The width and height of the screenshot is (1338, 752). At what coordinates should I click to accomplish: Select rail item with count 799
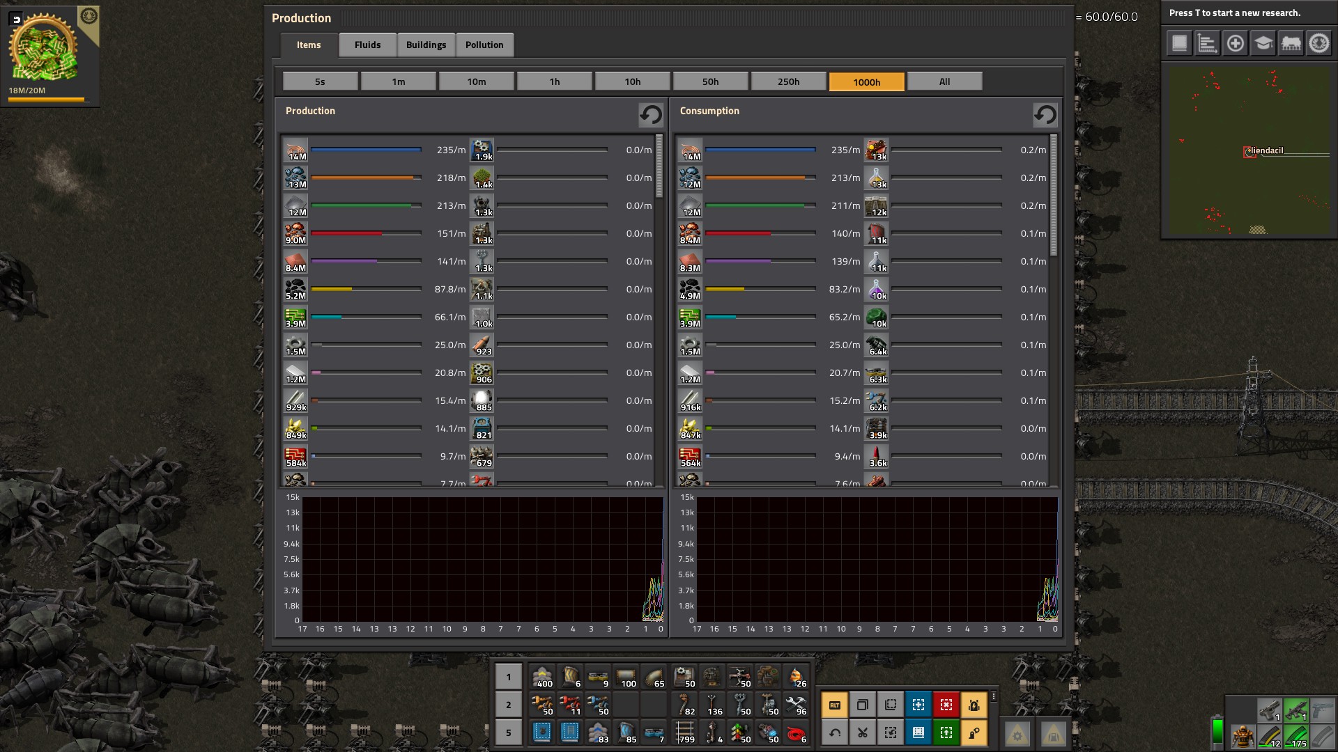685,733
